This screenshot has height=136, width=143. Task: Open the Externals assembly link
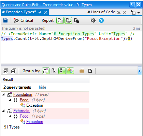point(21,111)
